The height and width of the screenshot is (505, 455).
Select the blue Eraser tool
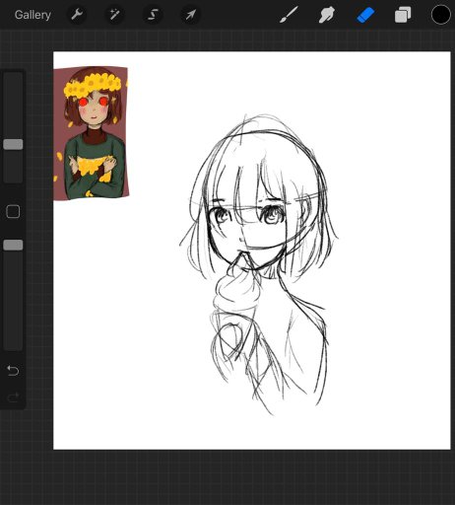point(365,16)
